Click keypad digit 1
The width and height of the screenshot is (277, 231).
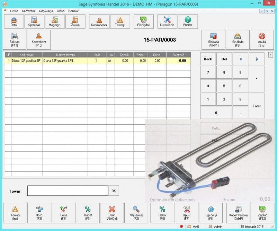(x=208, y=99)
